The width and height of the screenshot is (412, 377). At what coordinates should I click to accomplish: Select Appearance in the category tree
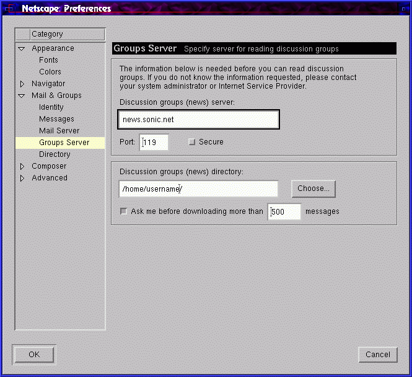53,48
